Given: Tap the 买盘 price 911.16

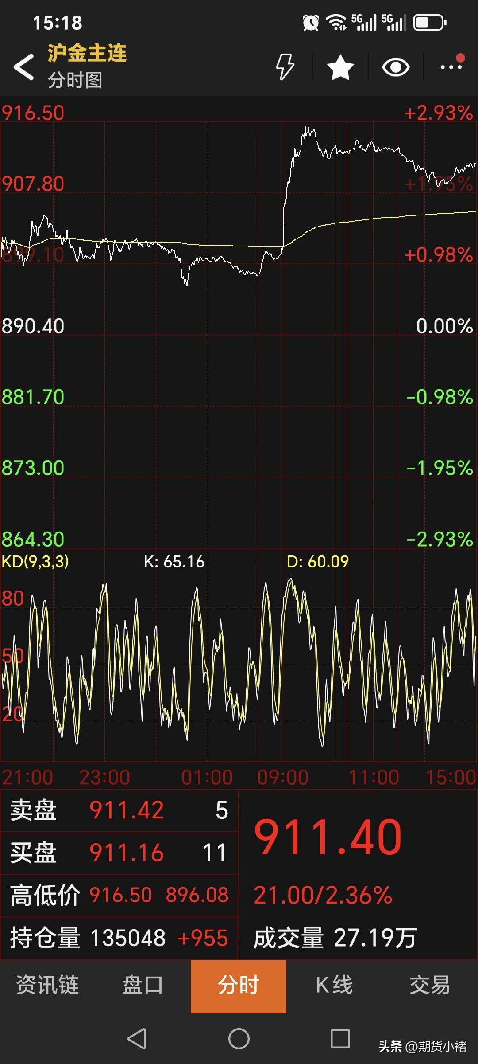Looking at the screenshot, I should [127, 853].
